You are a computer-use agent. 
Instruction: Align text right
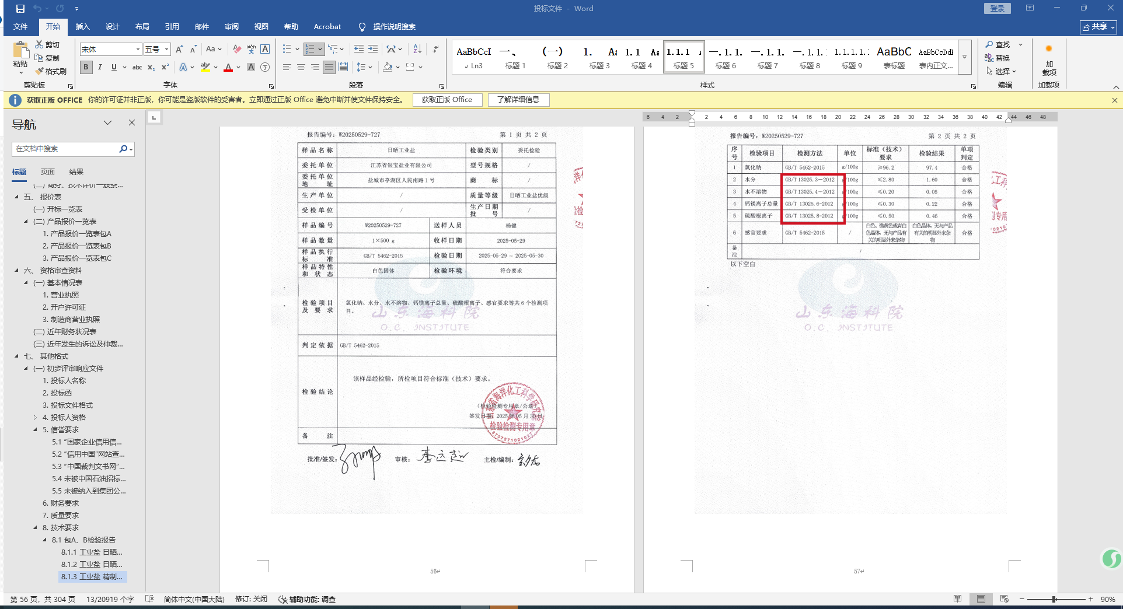pyautogui.click(x=315, y=68)
